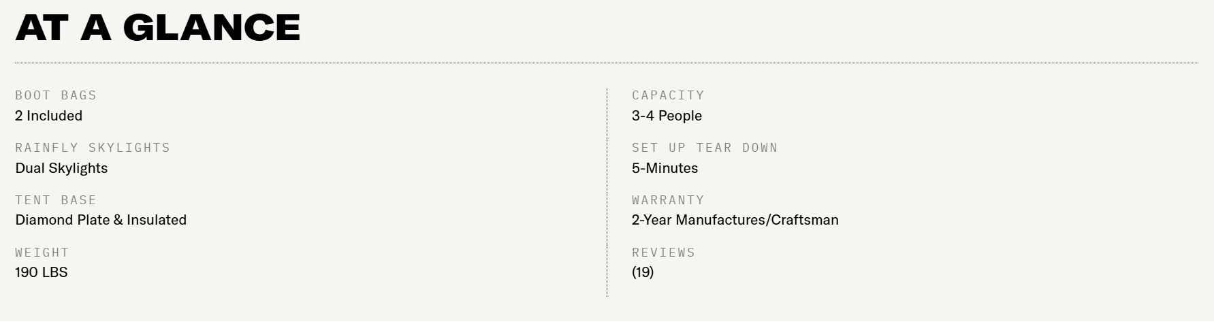Viewport: 1214px width, 322px height.
Task: Select the SET UP TEAR DOWN label
Action: coord(705,148)
